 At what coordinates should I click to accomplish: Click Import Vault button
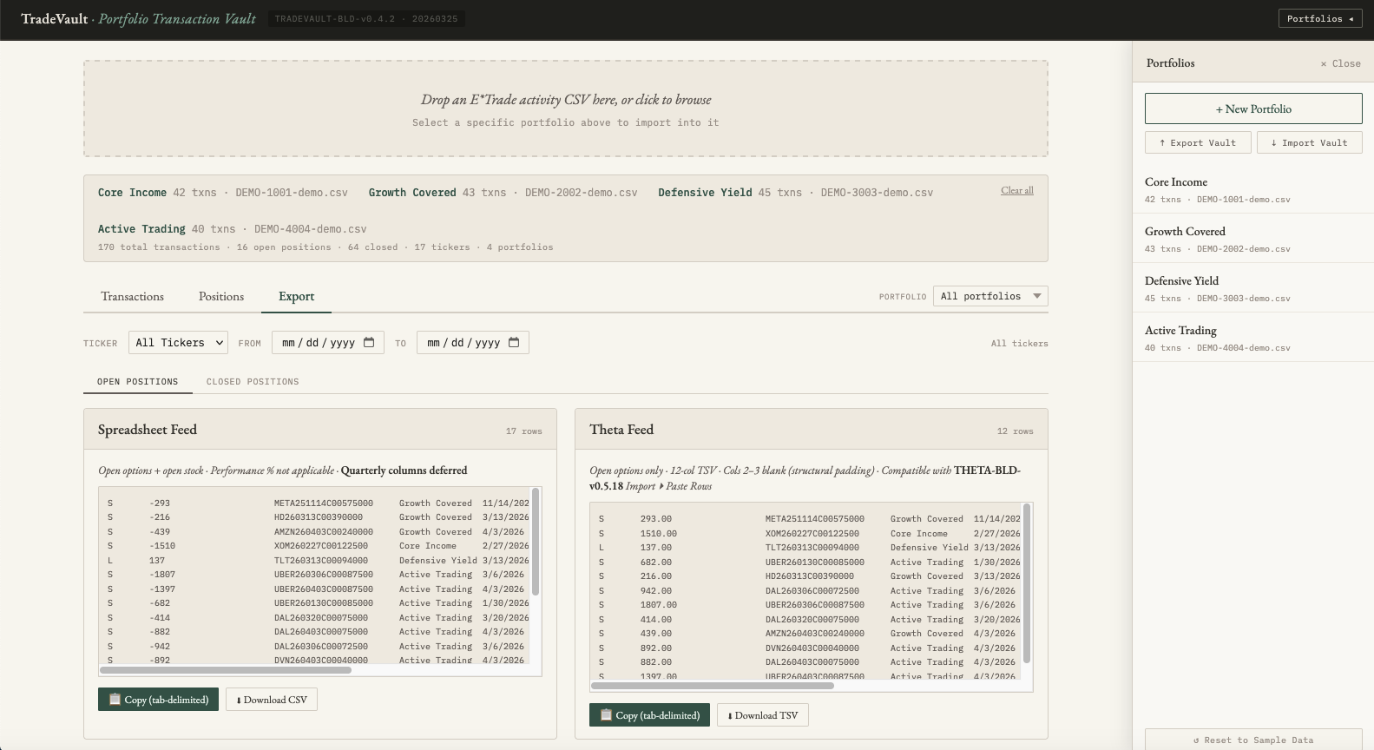(x=1309, y=142)
